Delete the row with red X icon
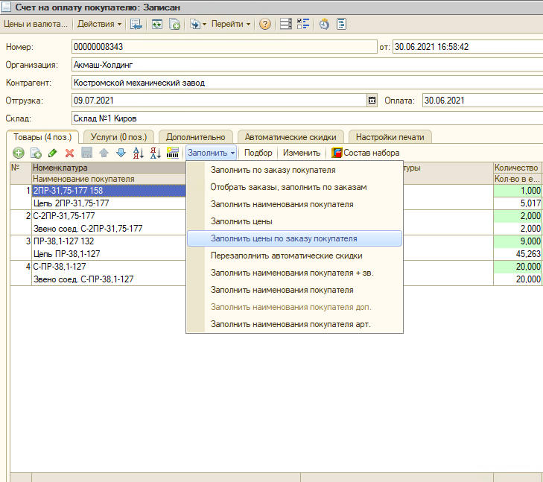Screen dimensions: 543x482 (69, 153)
